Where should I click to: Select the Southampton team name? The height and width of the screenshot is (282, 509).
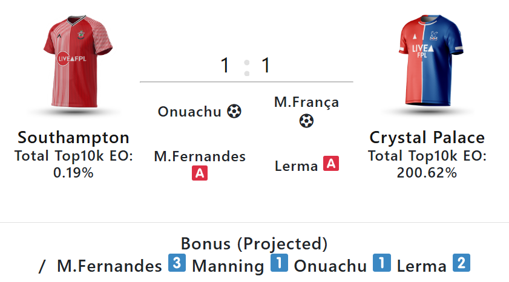click(73, 137)
